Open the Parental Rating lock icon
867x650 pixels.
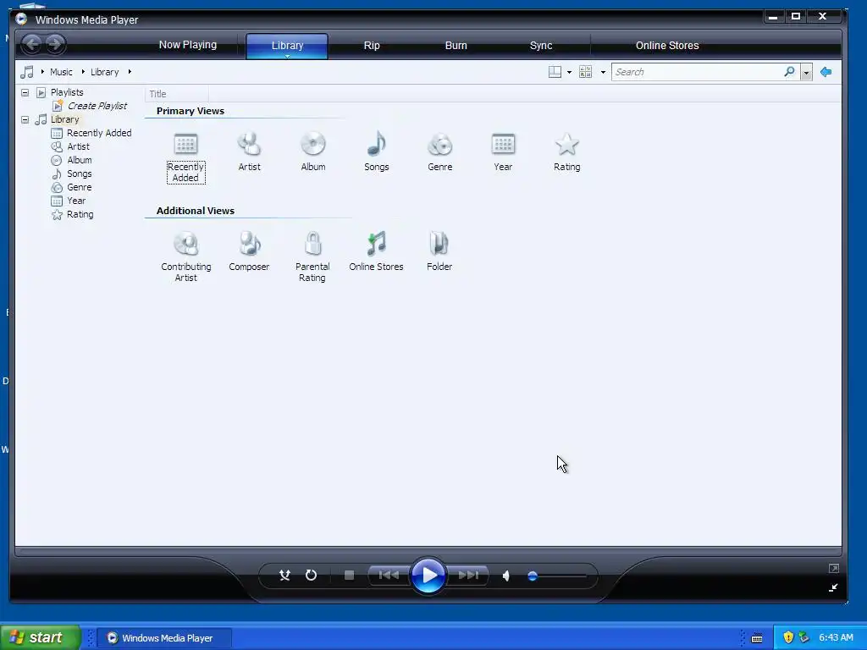pos(313,244)
